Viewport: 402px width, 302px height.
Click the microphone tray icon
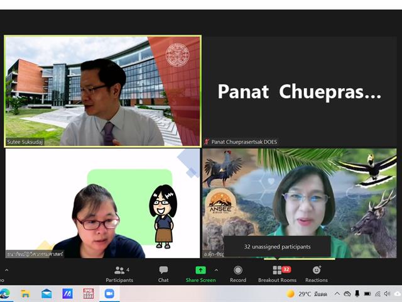coord(357,294)
